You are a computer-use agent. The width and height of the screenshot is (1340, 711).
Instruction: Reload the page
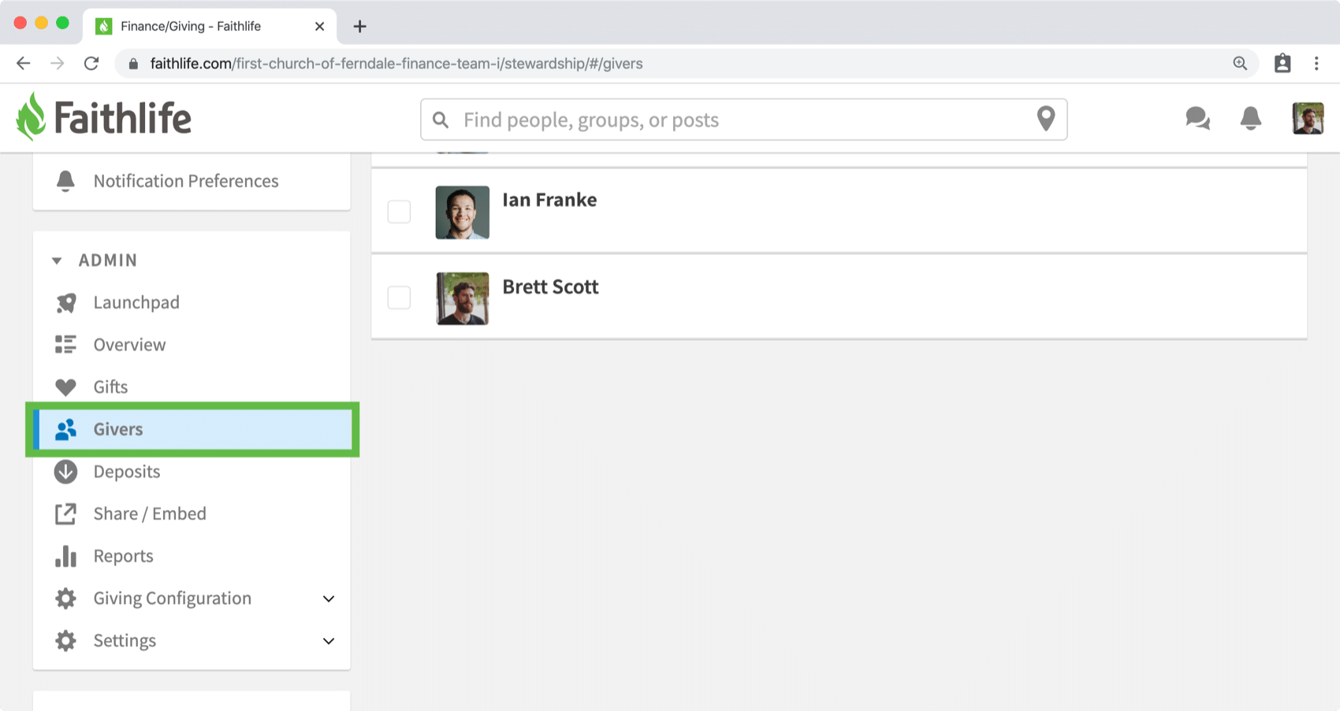(x=91, y=64)
